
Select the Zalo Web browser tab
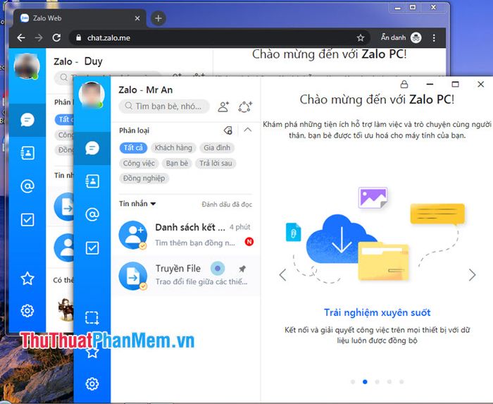click(x=80, y=18)
